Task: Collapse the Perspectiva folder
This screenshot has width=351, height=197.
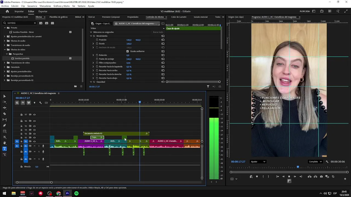Action: pyautogui.click(x=7, y=54)
